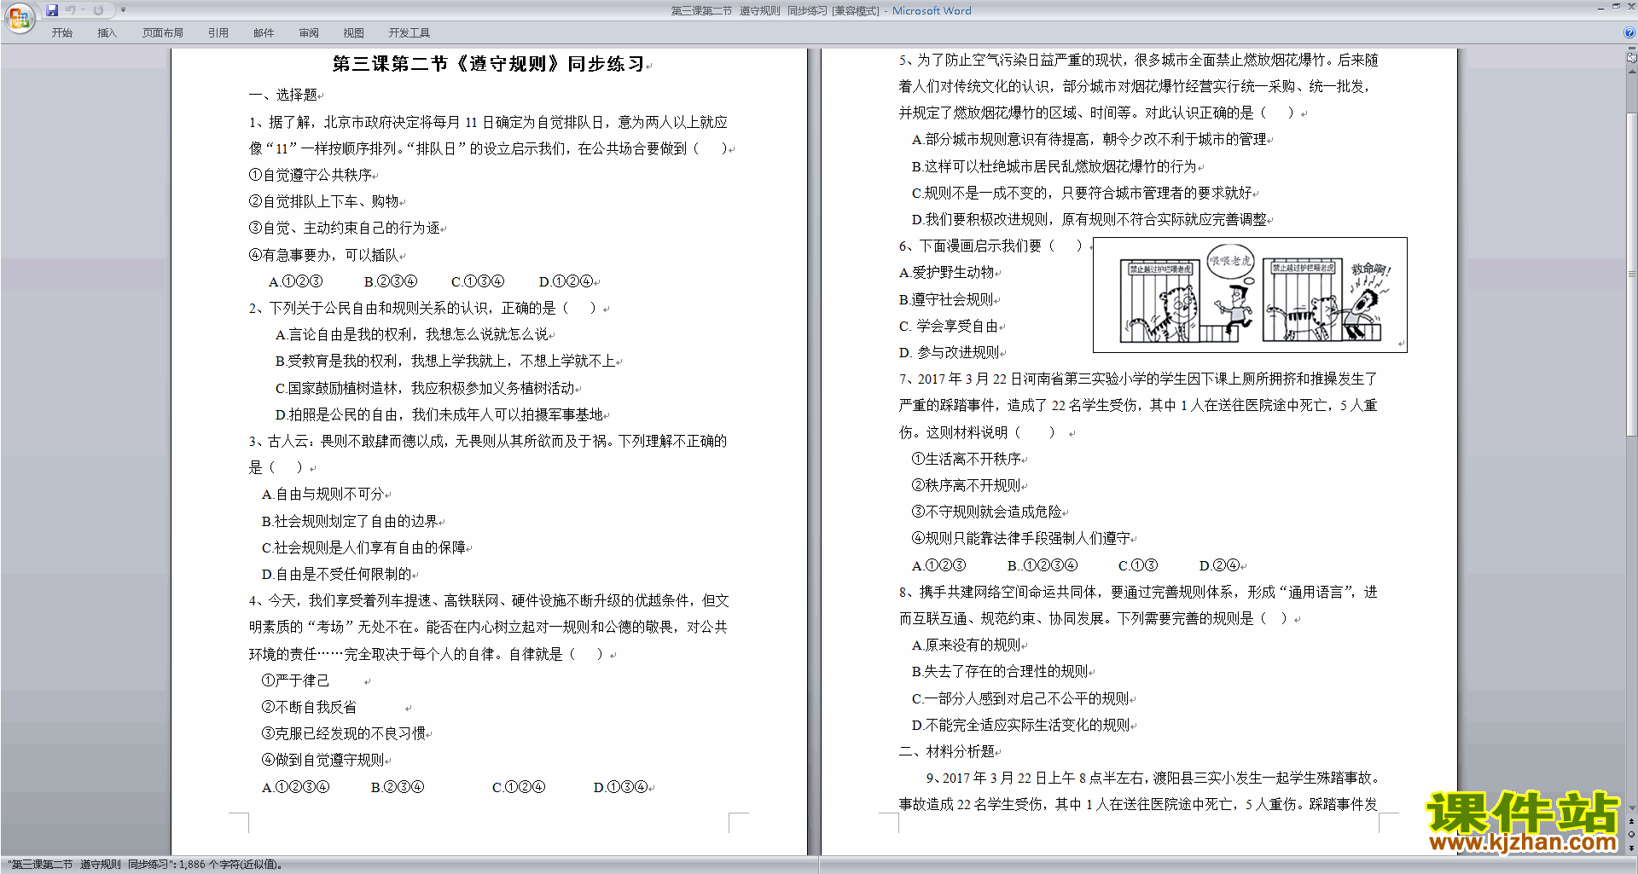This screenshot has height=874, width=1638.
Task: Click the Undo arrow icon
Action: tap(71, 10)
